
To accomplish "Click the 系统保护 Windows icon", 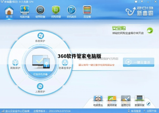I will click(40, 36).
